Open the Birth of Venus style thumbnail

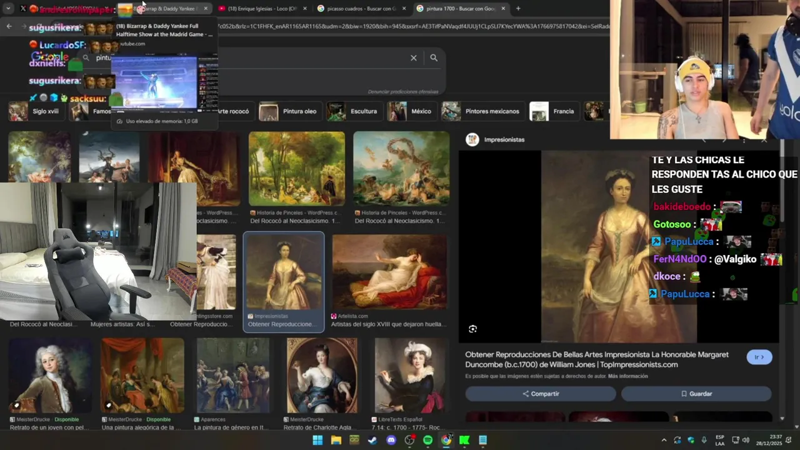coord(401,168)
